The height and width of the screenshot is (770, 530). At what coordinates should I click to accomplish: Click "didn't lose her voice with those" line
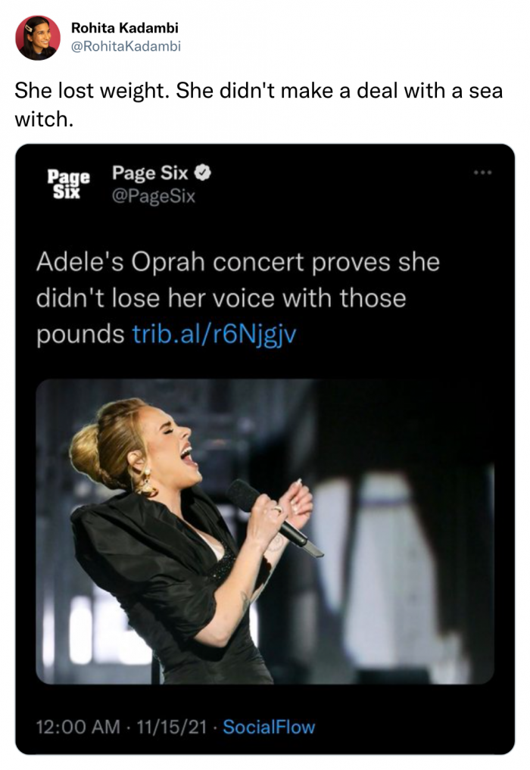(x=221, y=299)
